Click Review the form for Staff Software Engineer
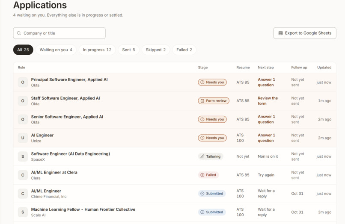Image resolution: width=345 pixels, height=224 pixels. click(268, 101)
